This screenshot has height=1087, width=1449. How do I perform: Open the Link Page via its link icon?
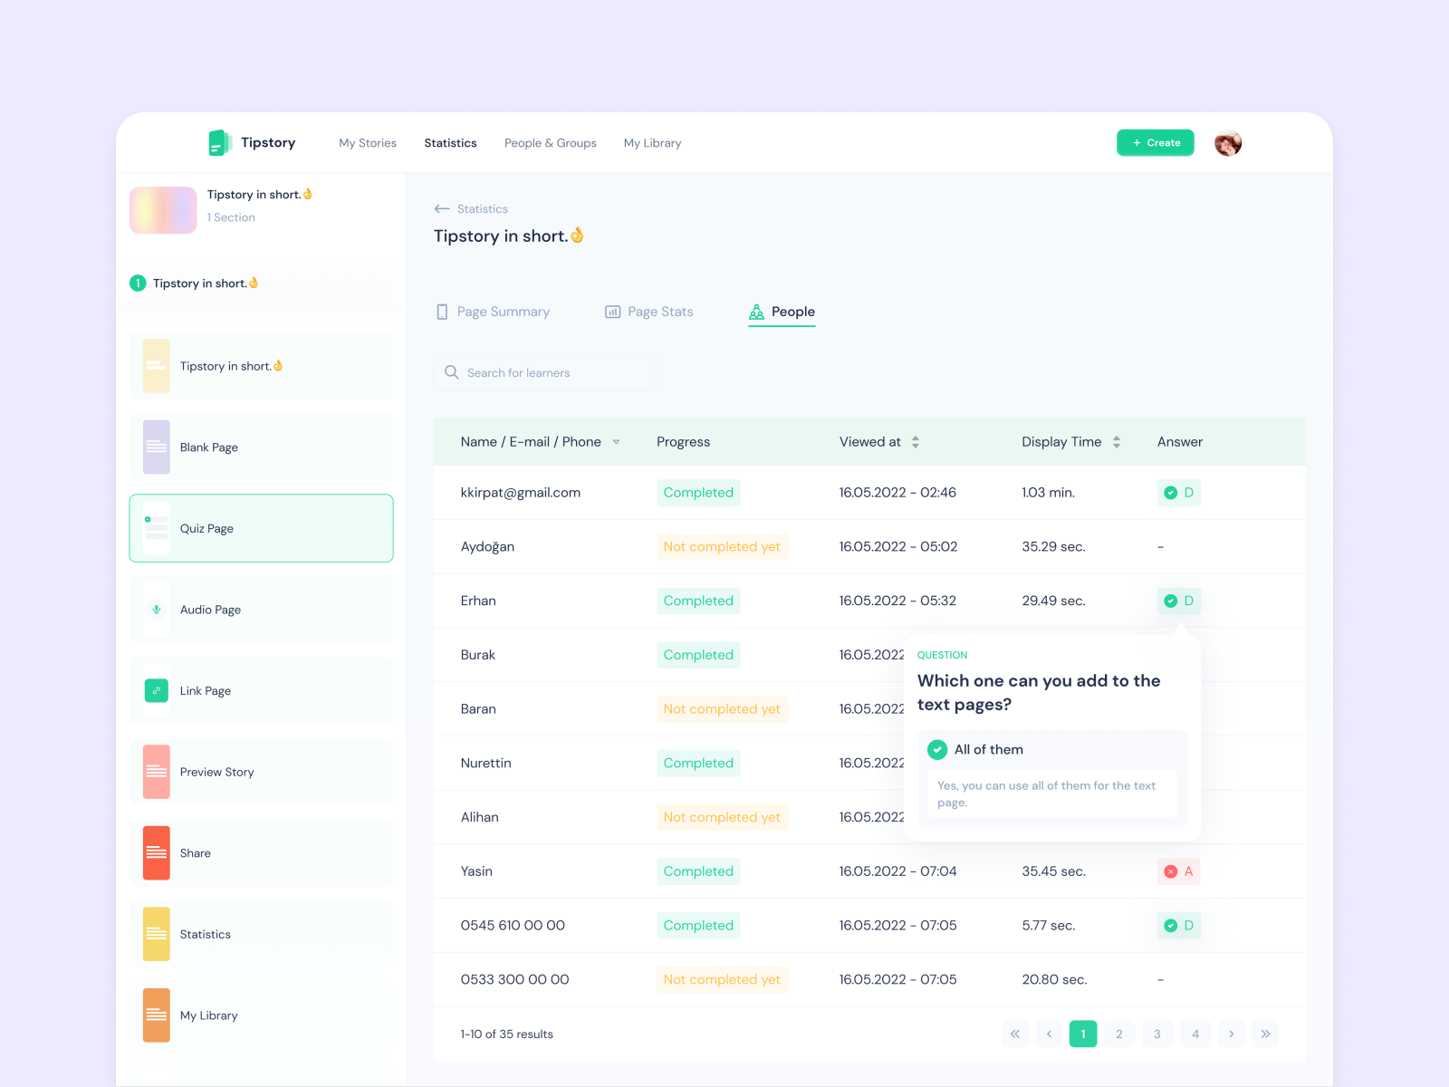coord(156,690)
